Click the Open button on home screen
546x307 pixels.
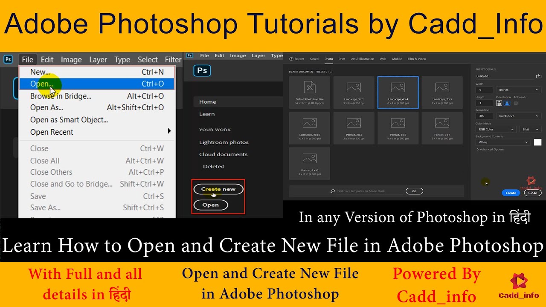211,205
